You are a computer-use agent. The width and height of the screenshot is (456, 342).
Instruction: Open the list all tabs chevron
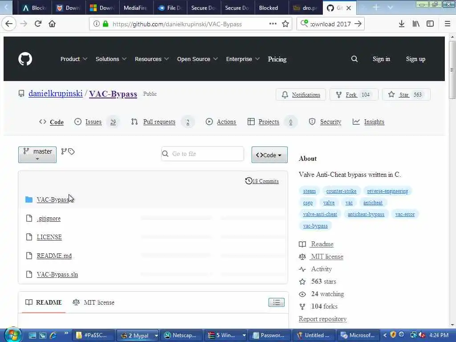click(x=390, y=8)
